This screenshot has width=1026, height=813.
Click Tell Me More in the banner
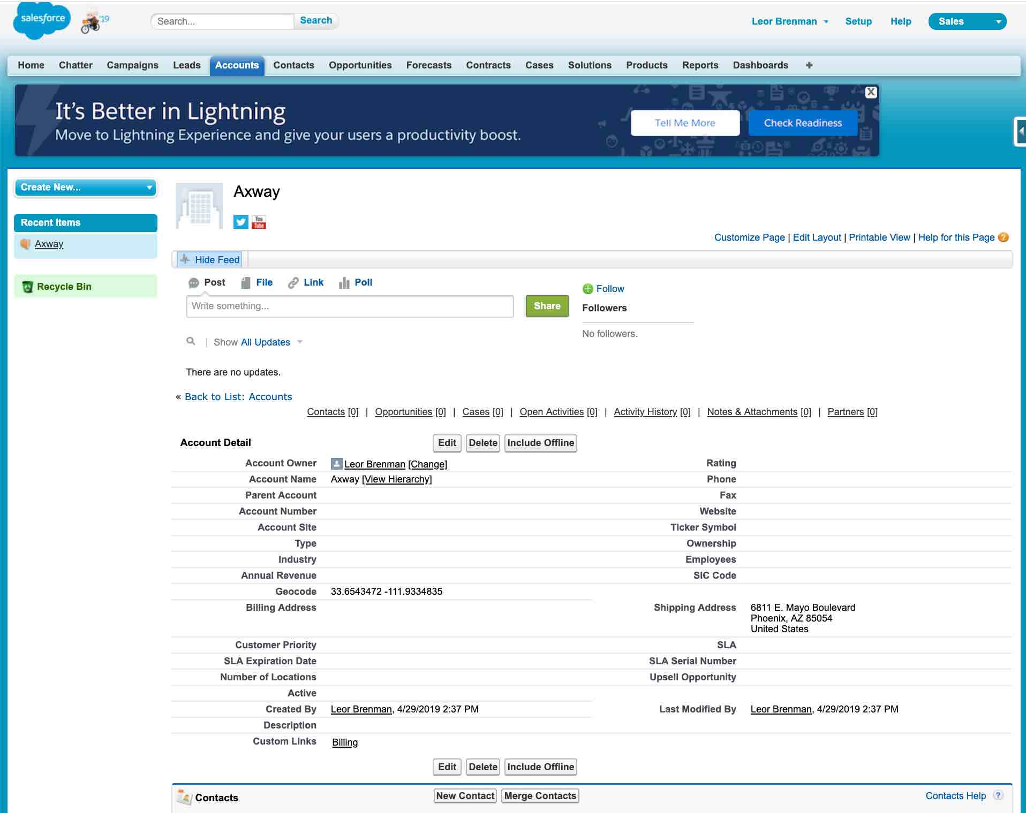click(685, 123)
